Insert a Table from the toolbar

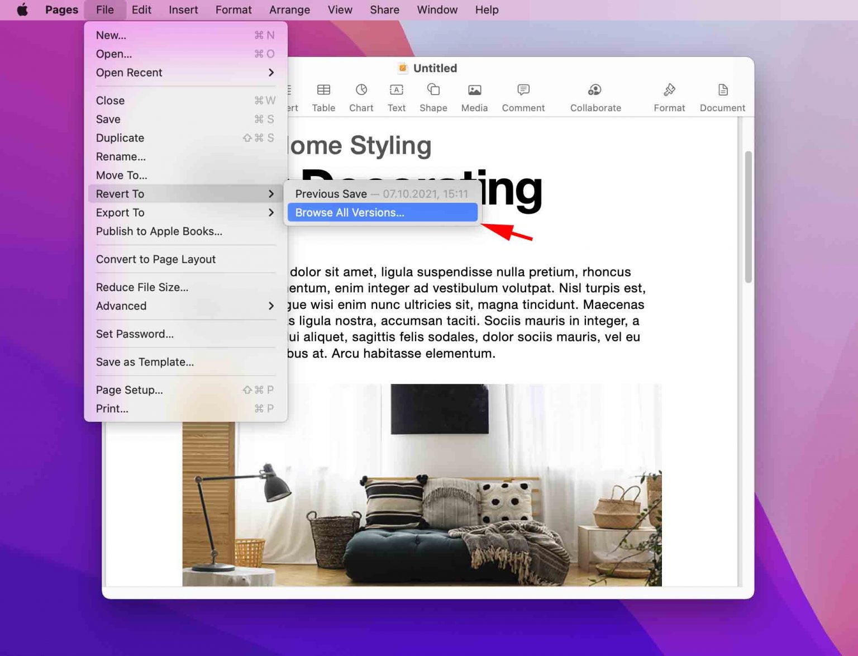pos(323,95)
